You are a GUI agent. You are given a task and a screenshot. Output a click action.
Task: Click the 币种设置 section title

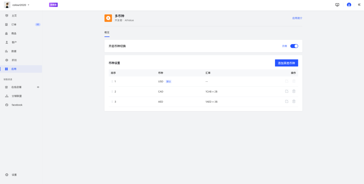click(114, 63)
